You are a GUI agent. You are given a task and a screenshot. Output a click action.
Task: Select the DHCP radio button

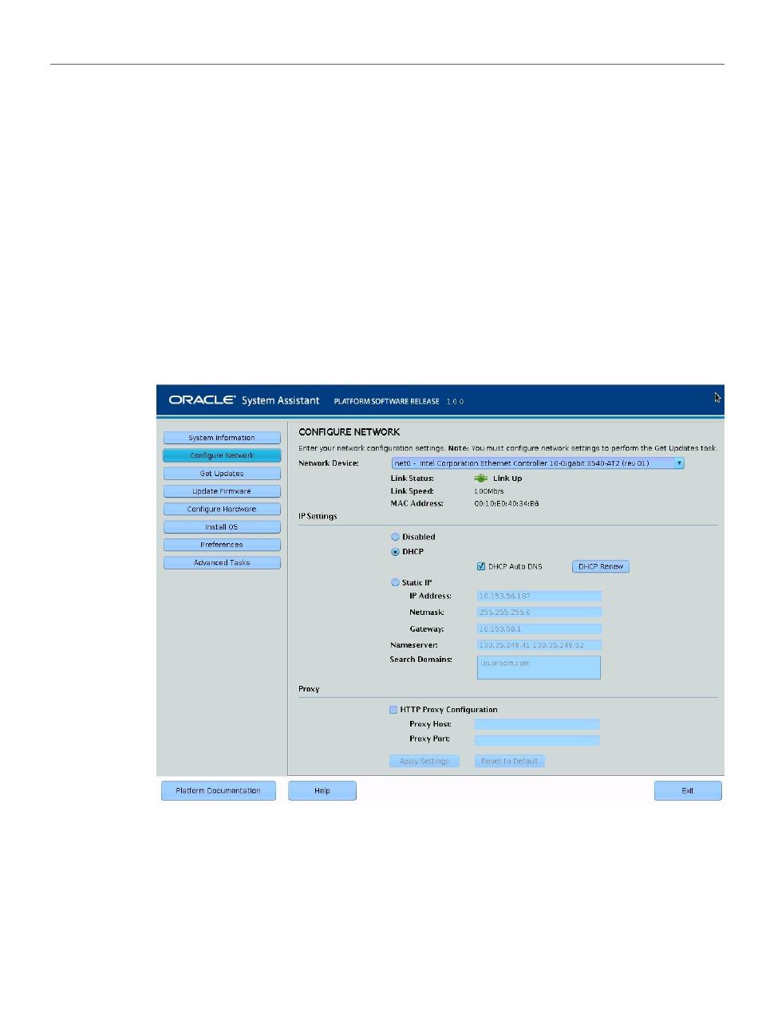pyautogui.click(x=395, y=552)
